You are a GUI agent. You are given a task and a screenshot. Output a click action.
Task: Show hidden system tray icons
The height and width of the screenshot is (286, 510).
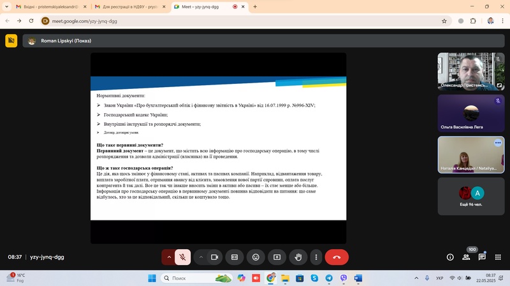416,278
